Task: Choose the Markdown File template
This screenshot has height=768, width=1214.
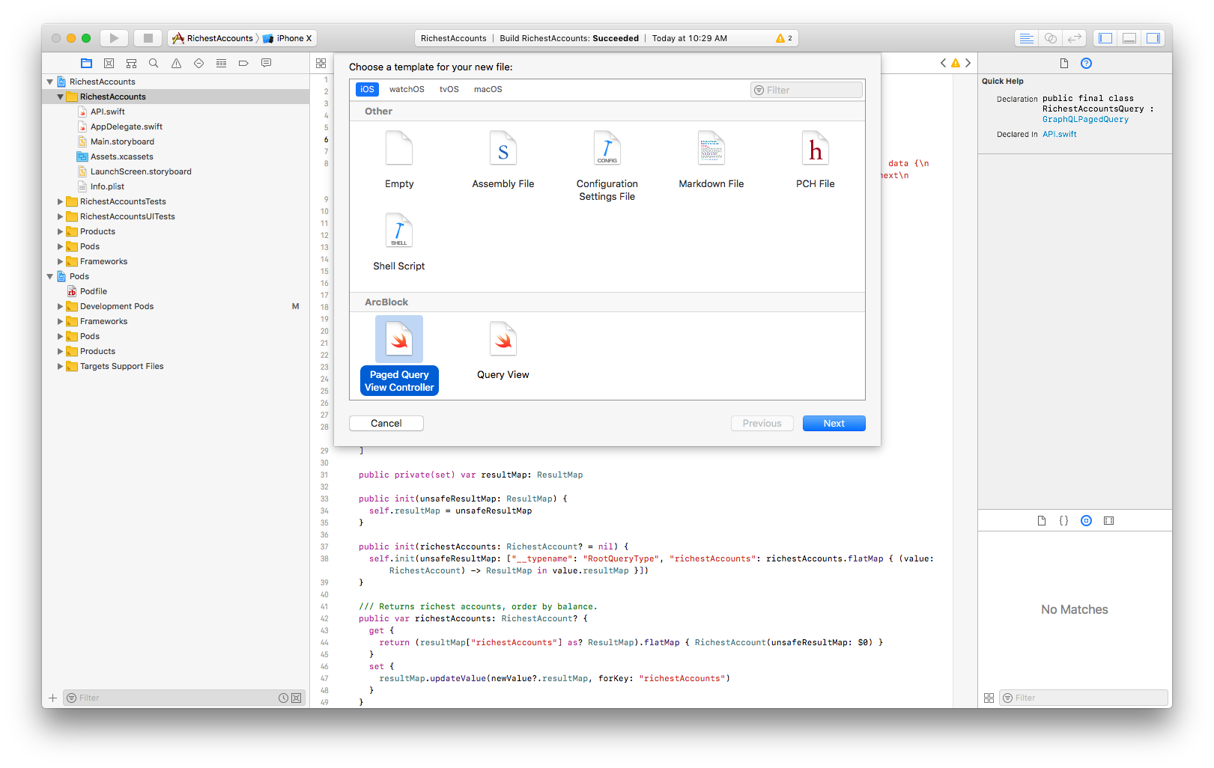Action: click(711, 159)
